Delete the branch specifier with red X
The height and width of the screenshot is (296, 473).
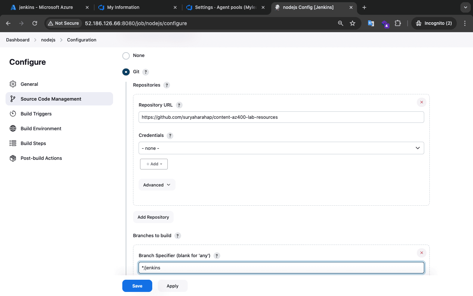pos(422,253)
